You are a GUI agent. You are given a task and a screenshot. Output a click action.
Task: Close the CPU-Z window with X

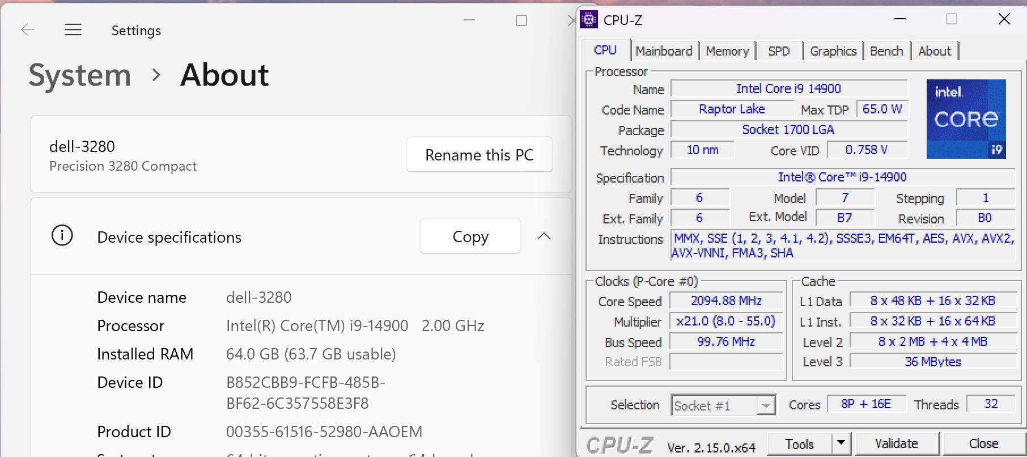[x=1004, y=19]
